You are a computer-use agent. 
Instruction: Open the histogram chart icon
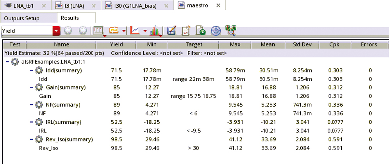click(155, 31)
